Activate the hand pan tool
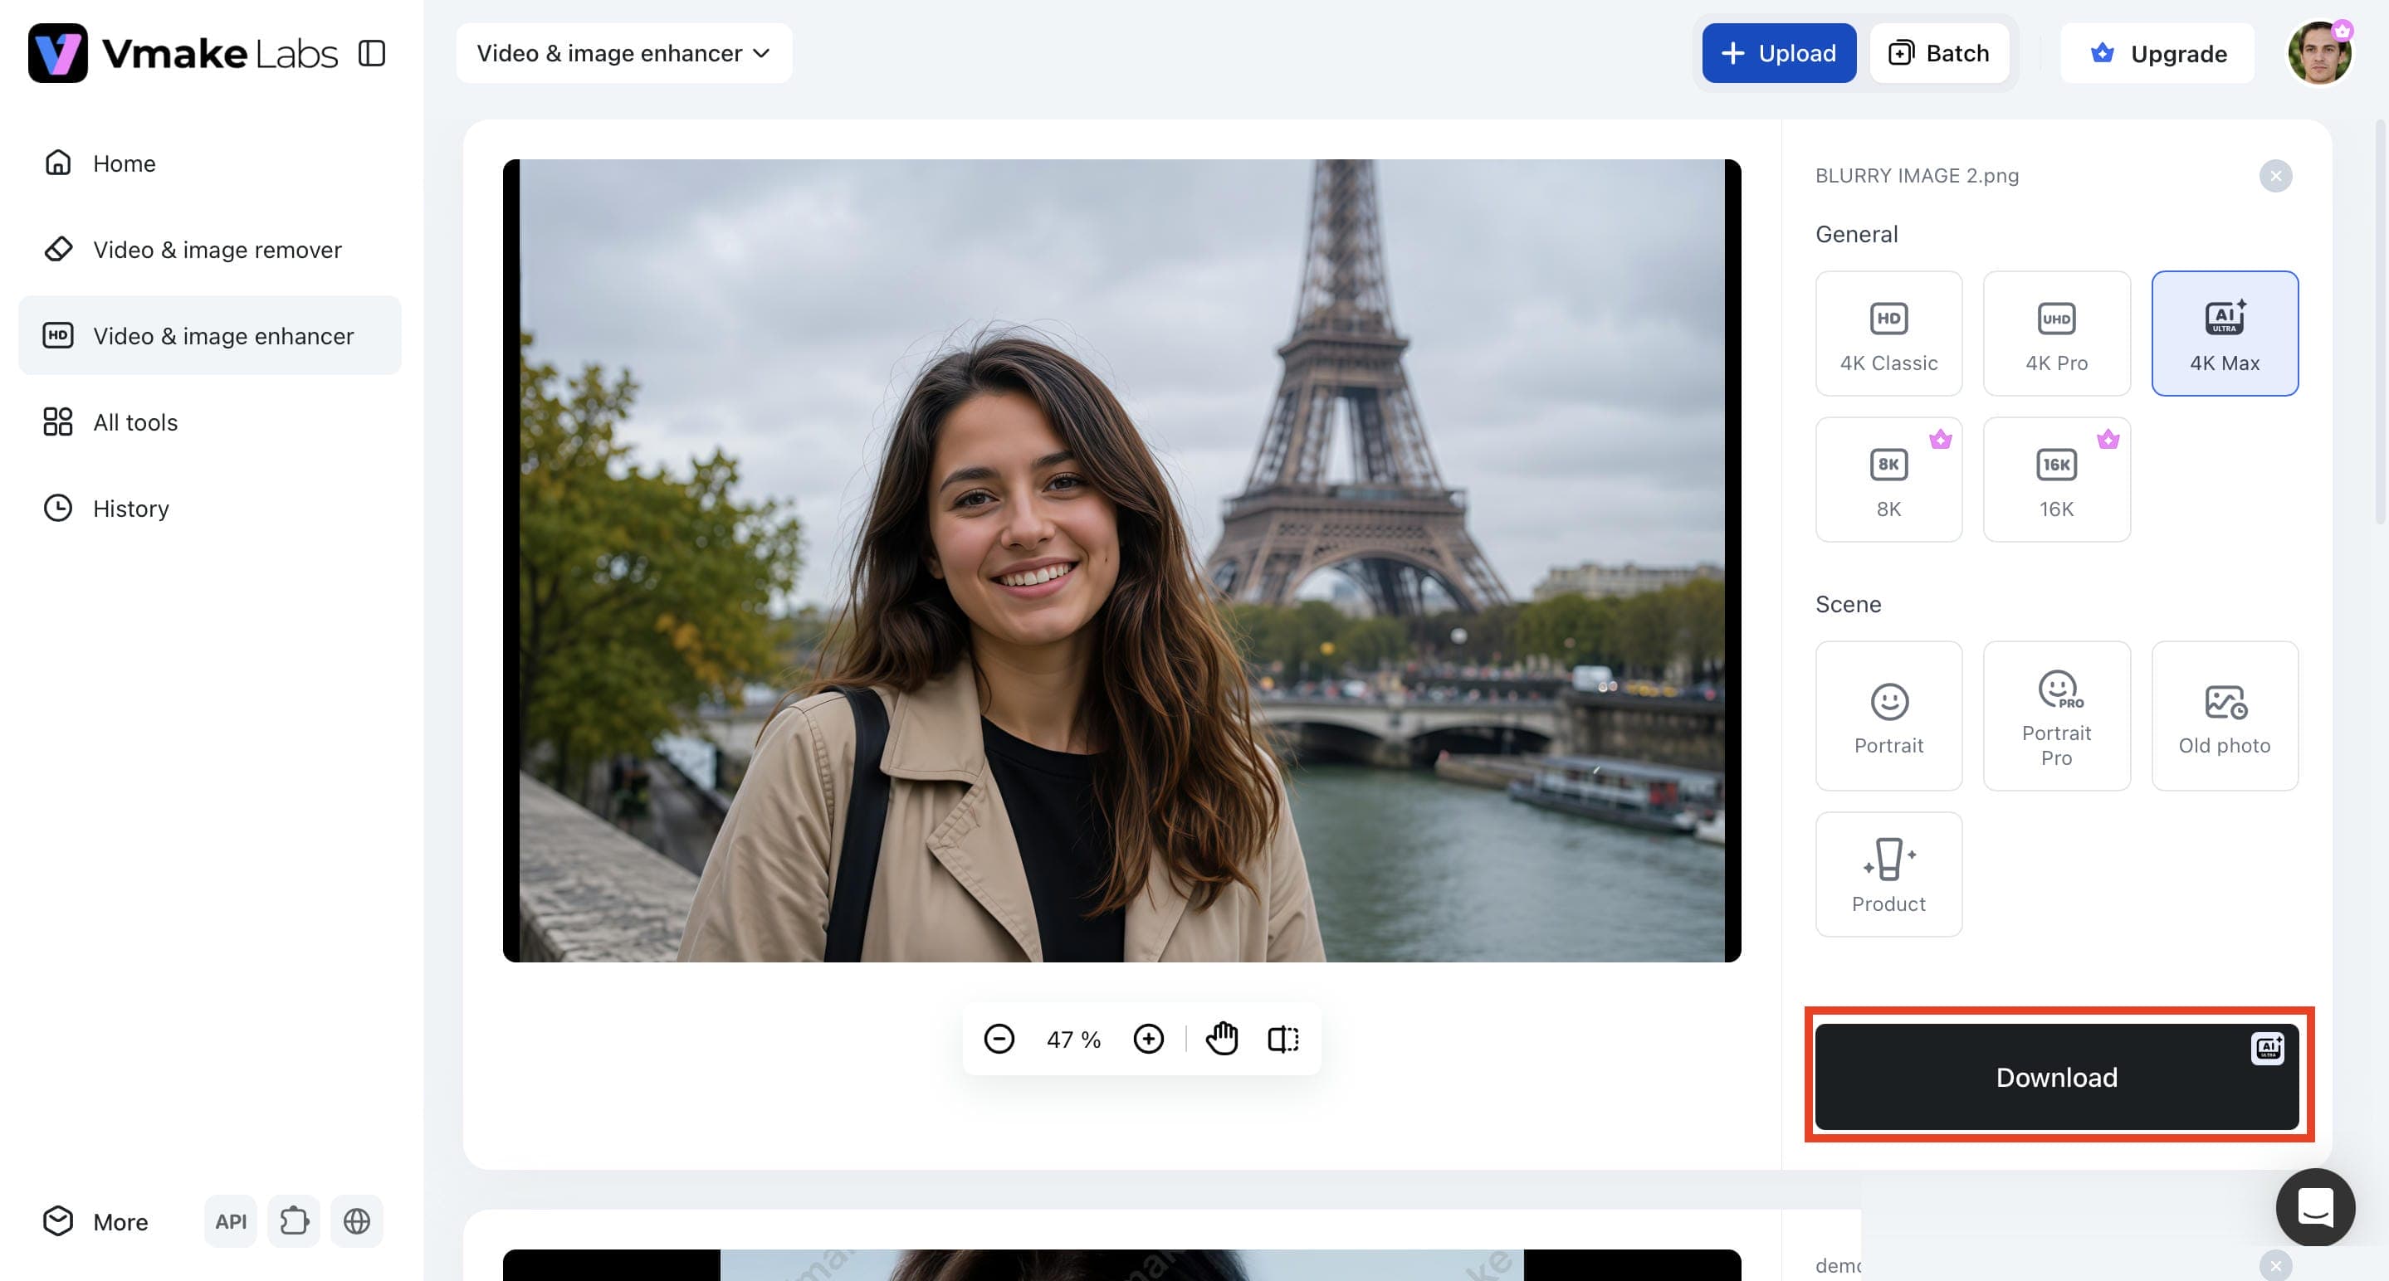 click(x=1221, y=1039)
